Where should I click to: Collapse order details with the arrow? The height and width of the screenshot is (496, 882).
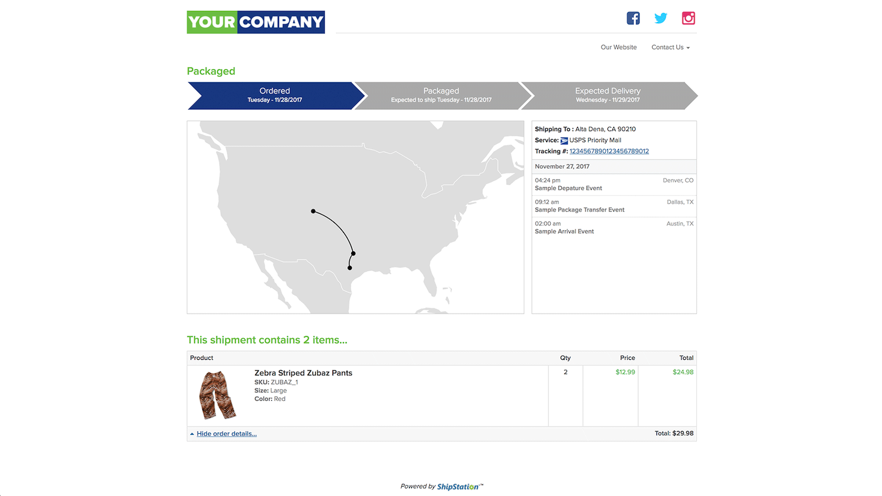click(192, 434)
